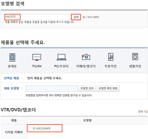Click the 디지털 카메라 product cell
Viewport: 148px width, 139px height.
pos(14,132)
